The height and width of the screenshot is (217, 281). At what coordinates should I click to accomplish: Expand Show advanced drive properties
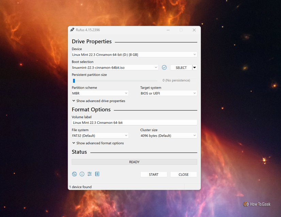pyautogui.click(x=98, y=101)
